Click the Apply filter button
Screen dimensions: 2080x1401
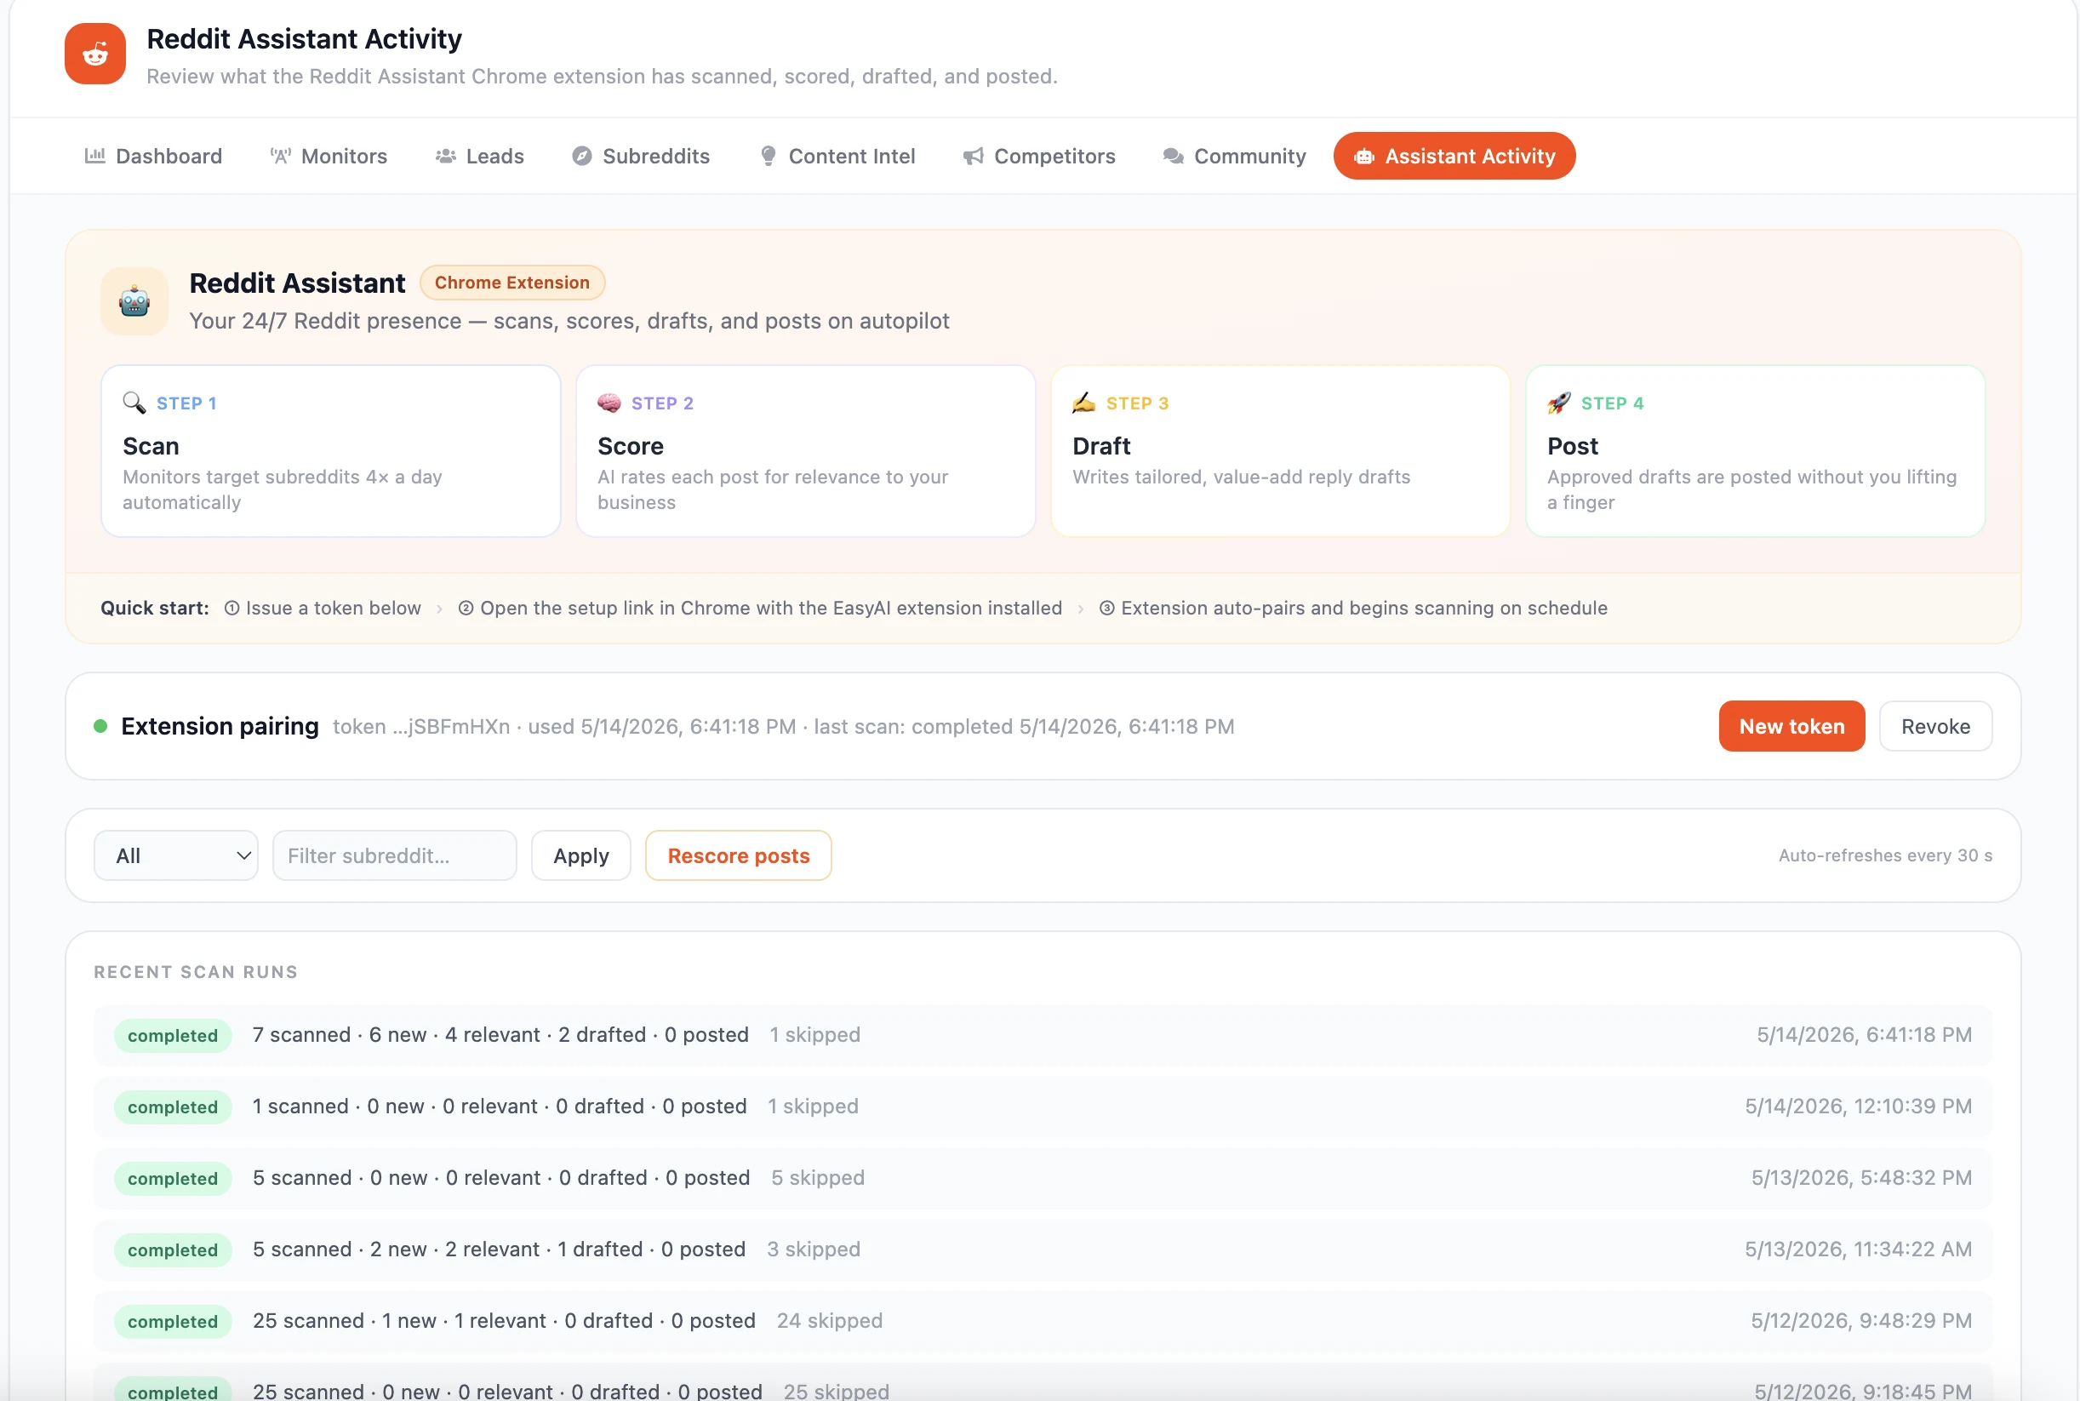[580, 855]
